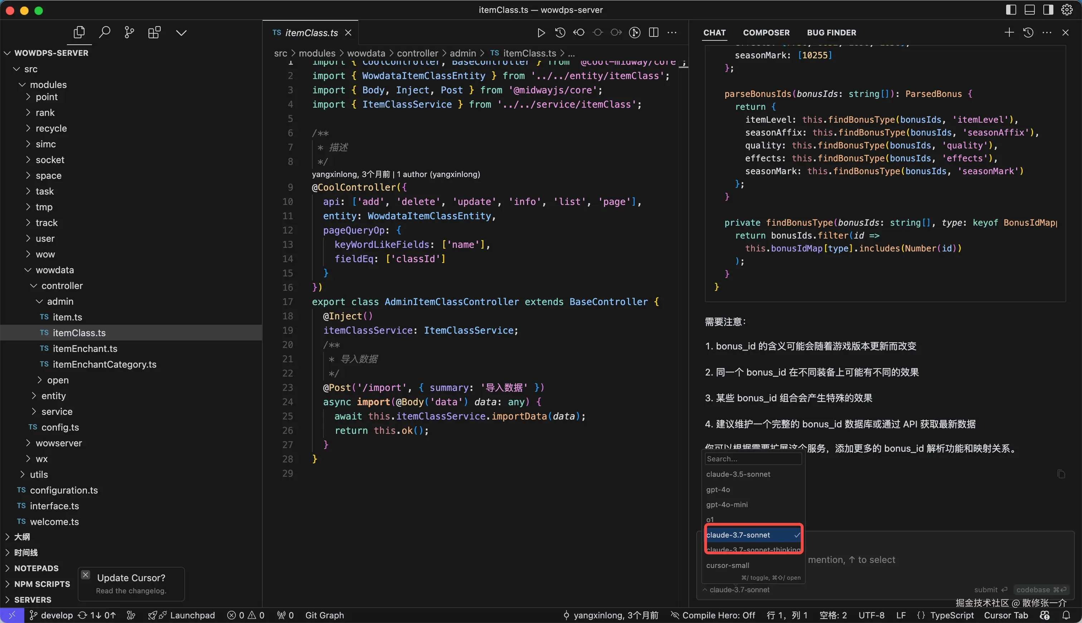The image size is (1082, 623).
Task: Select gpt-4o in the model list
Action: point(718,490)
